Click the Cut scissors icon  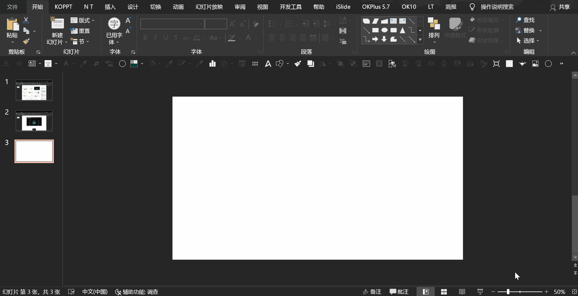[x=26, y=20]
